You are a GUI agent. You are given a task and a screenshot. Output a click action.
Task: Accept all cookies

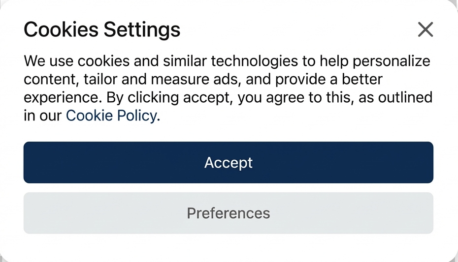point(229,163)
